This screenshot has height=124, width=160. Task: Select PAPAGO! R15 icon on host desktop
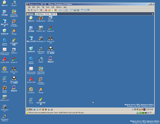4,98
